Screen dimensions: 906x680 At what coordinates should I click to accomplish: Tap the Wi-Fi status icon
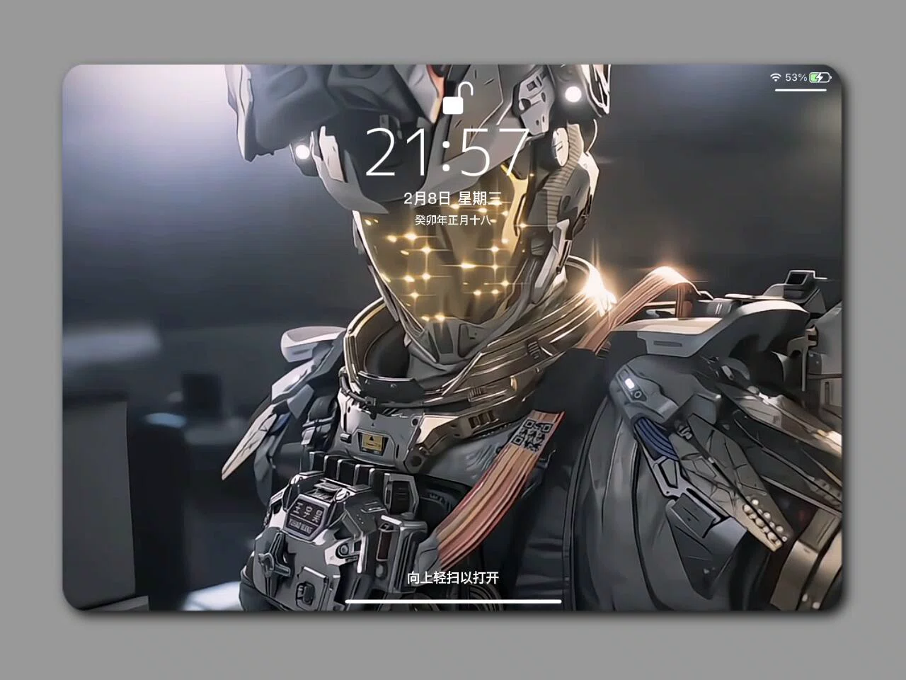tap(776, 76)
